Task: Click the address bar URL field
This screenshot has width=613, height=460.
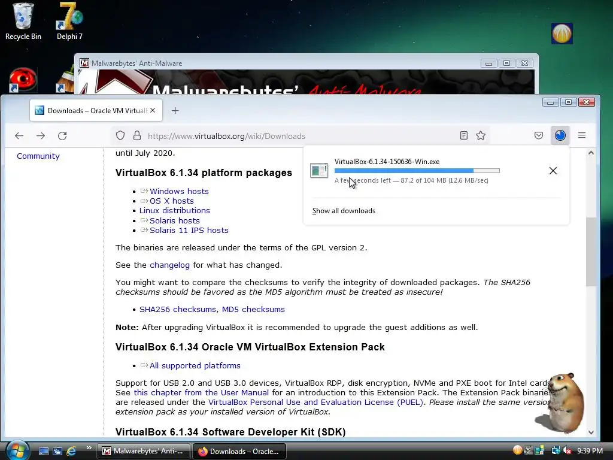Action: (x=301, y=136)
